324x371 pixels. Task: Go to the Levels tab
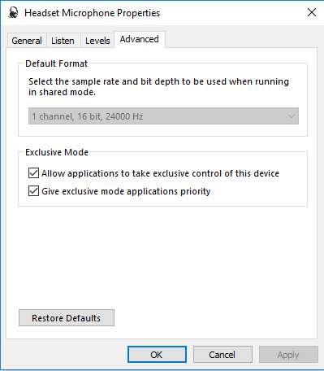[97, 41]
